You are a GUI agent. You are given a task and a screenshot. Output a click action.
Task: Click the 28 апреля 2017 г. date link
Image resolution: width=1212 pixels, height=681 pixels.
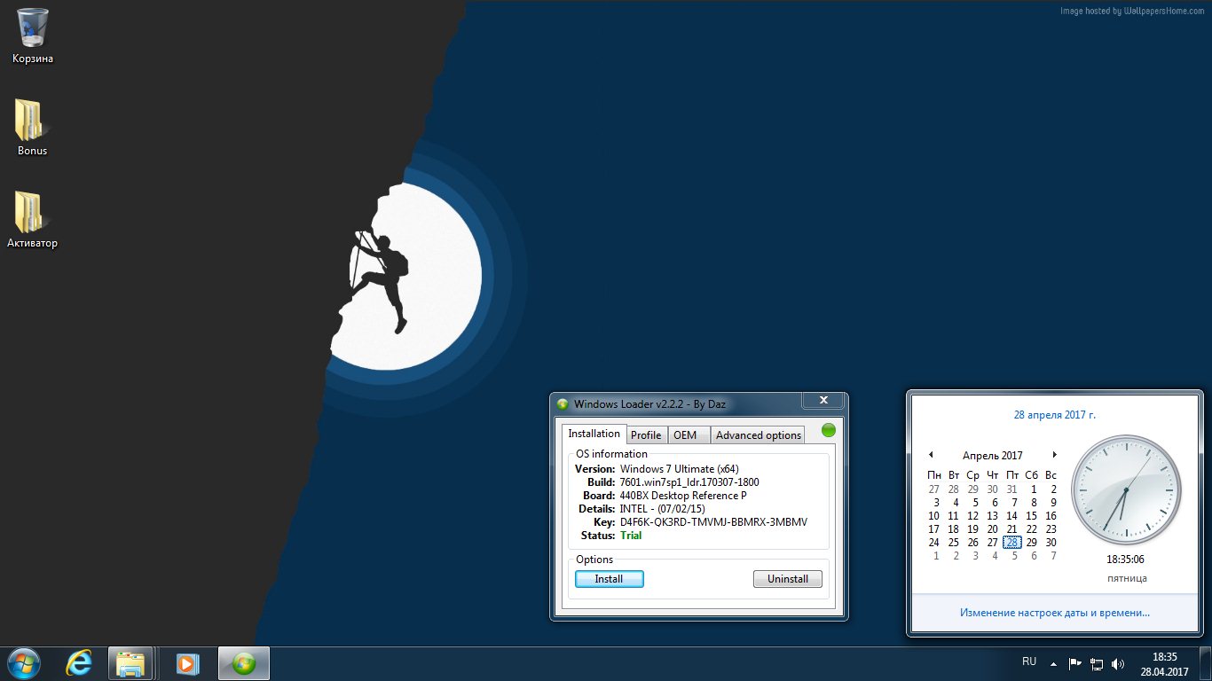(x=1055, y=414)
